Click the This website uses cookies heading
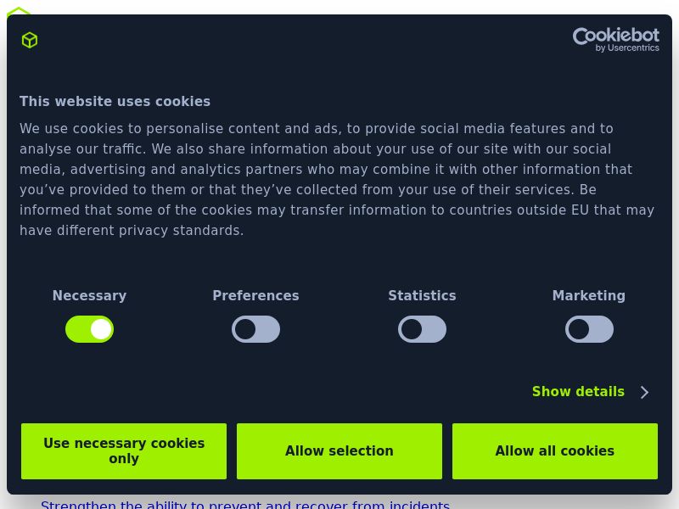The width and height of the screenshot is (679, 509). [115, 102]
